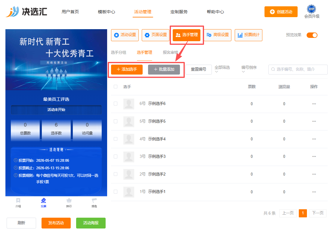The height and width of the screenshot is (233, 331).
Task: Open more-actions menu for 示例选手3
Action: [x=314, y=156]
